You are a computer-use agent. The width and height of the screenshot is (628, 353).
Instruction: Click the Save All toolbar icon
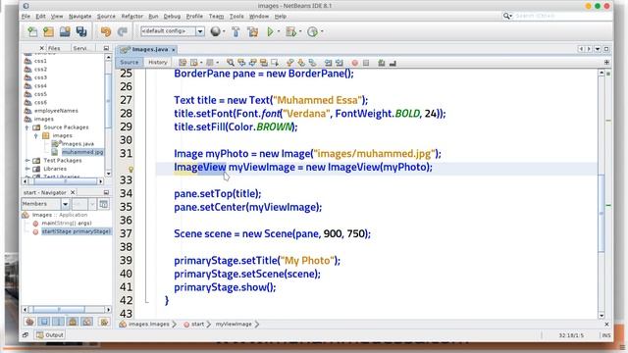[x=81, y=31]
